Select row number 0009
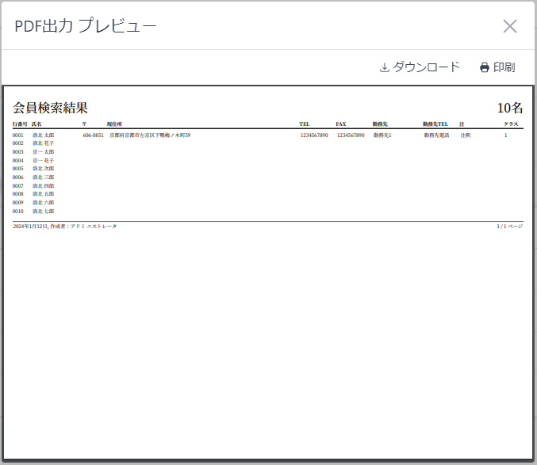Viewport: 537px width, 465px height. 17,203
